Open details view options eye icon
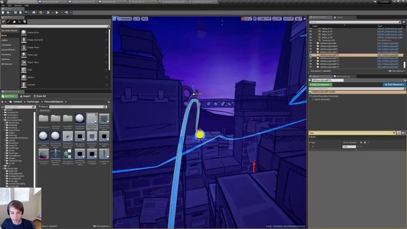The width and height of the screenshot is (407, 229). tap(403, 133)
